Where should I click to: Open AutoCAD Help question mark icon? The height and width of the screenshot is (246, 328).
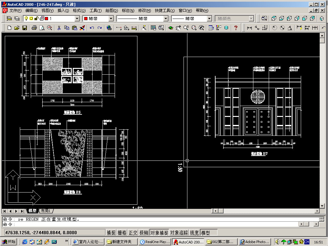[x=236, y=28]
